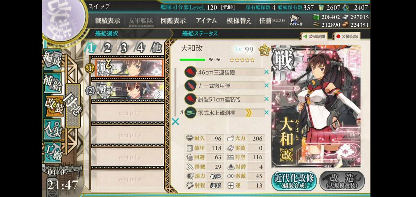Viewport: 416px width, 197px height.
Task: Click the 九一式徹甲弾 equipment icon
Action: [x=190, y=86]
